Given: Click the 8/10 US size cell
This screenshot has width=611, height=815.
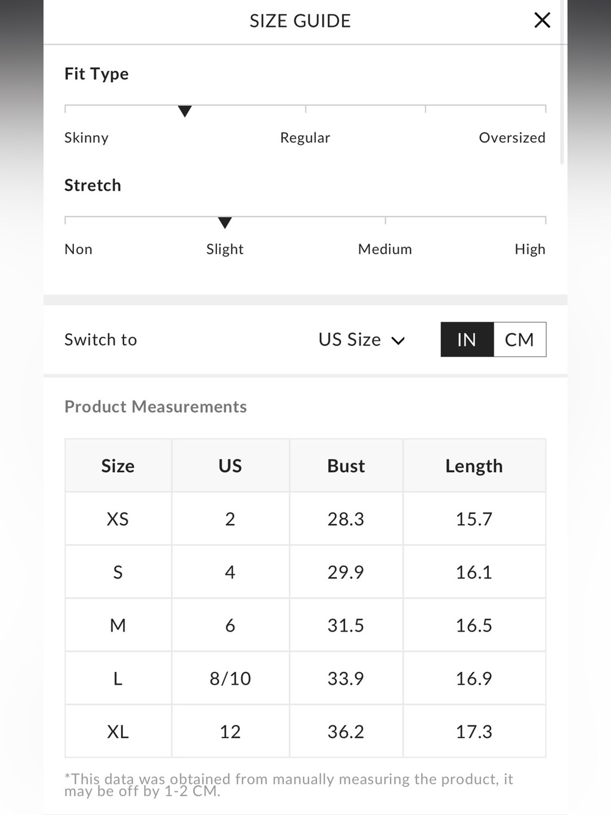Looking at the screenshot, I should tap(230, 678).
